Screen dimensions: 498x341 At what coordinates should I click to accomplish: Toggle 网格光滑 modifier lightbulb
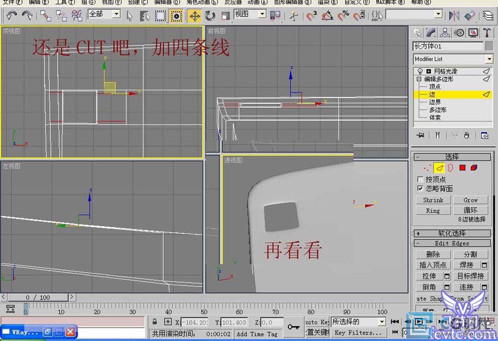(x=420, y=71)
